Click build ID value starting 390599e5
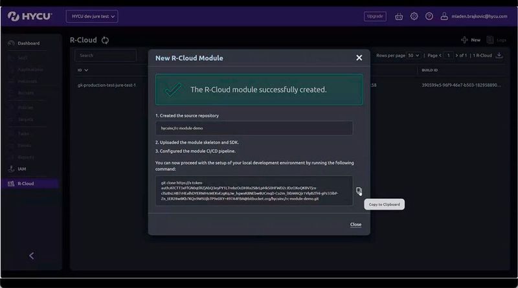This screenshot has width=518, height=288. pos(461,85)
